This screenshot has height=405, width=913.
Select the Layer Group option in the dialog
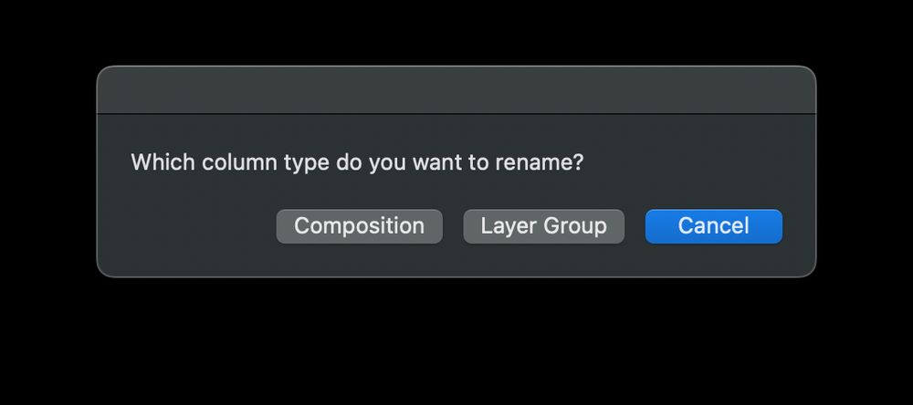[x=543, y=226]
